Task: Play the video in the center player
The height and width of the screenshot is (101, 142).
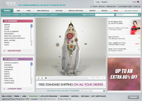Action: [x=38, y=78]
